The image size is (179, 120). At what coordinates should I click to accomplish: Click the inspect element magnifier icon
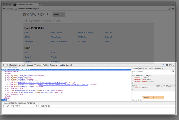click(x=3, y=65)
